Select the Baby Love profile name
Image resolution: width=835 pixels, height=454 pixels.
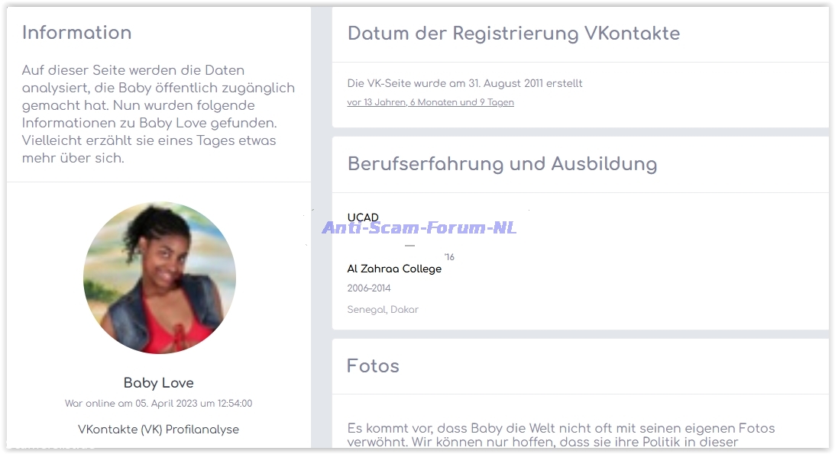click(x=159, y=383)
